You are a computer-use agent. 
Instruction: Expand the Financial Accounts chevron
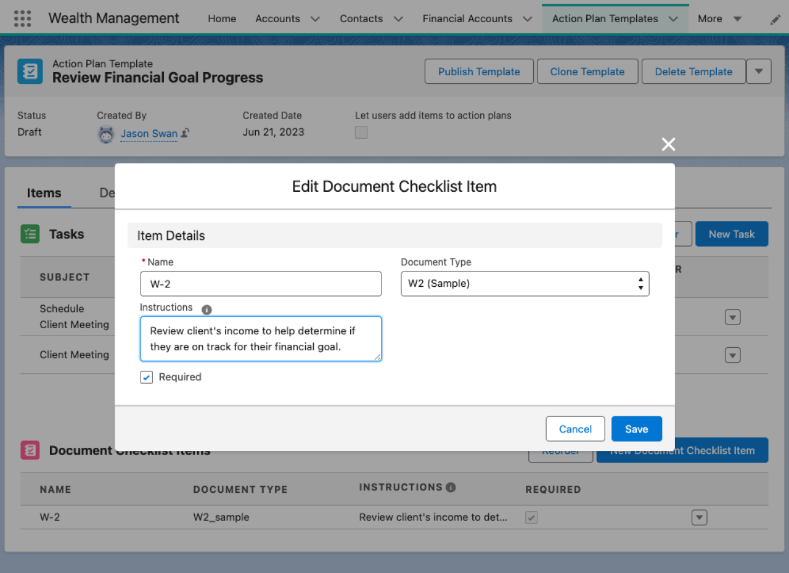coord(528,19)
